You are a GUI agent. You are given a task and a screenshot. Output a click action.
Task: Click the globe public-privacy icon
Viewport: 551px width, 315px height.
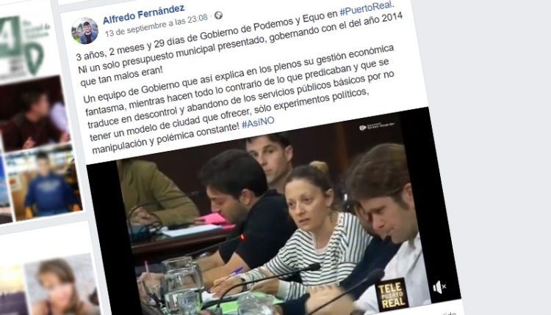218,15
